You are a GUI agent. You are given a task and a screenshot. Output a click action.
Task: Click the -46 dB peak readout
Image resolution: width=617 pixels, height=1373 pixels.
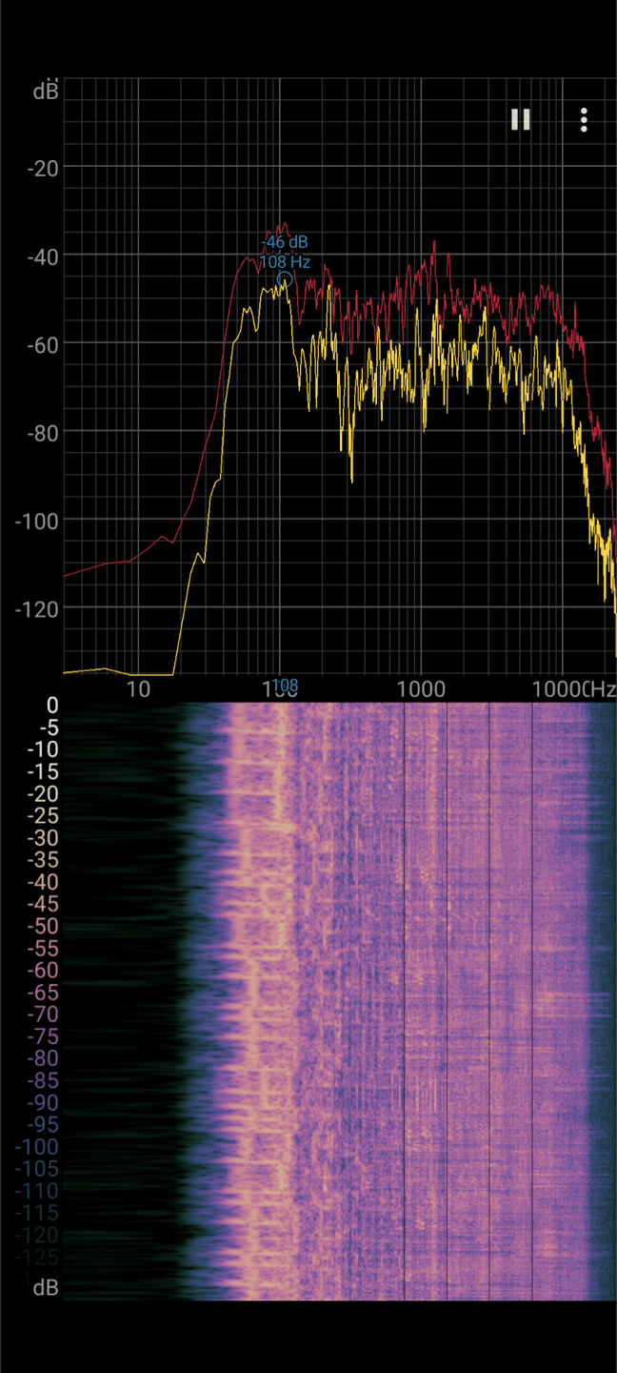pyautogui.click(x=285, y=242)
